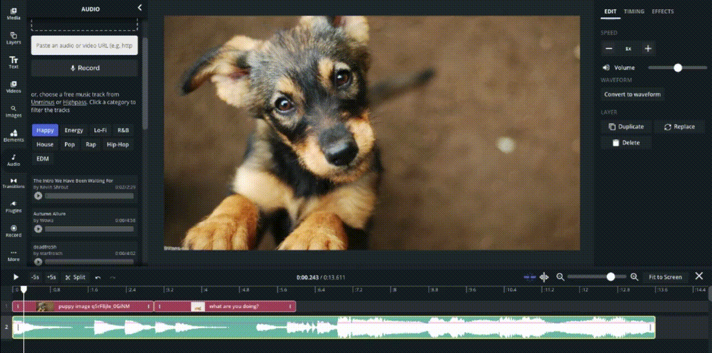Open the Plugins panel icon
The image size is (712, 353).
pos(13,207)
